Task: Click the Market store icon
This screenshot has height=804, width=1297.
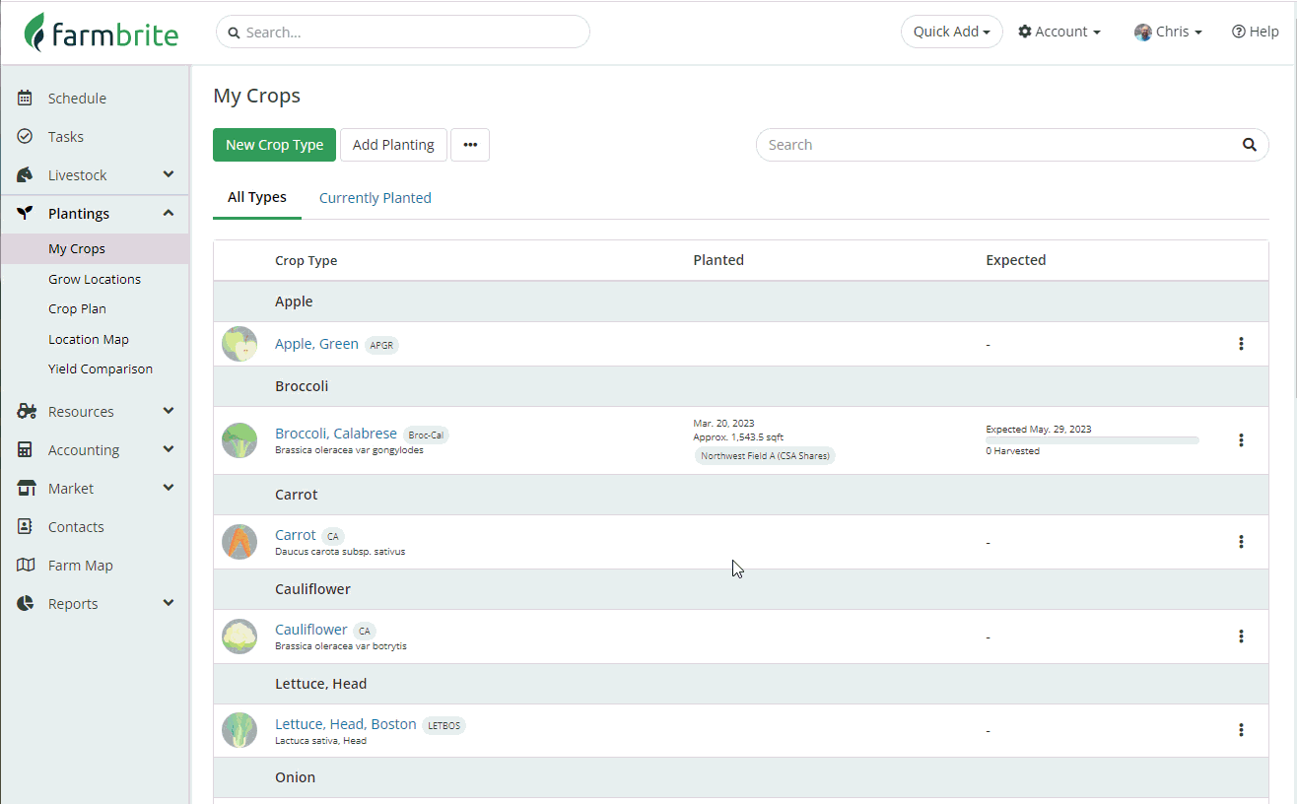Action: click(x=27, y=488)
